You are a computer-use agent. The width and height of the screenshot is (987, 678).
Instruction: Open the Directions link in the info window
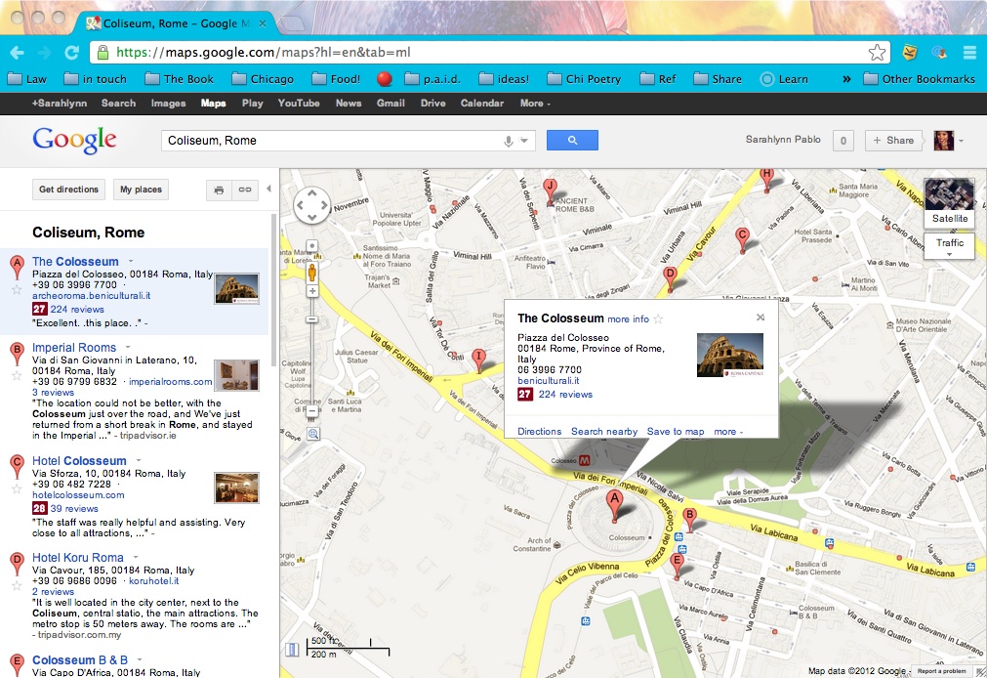[x=540, y=432]
